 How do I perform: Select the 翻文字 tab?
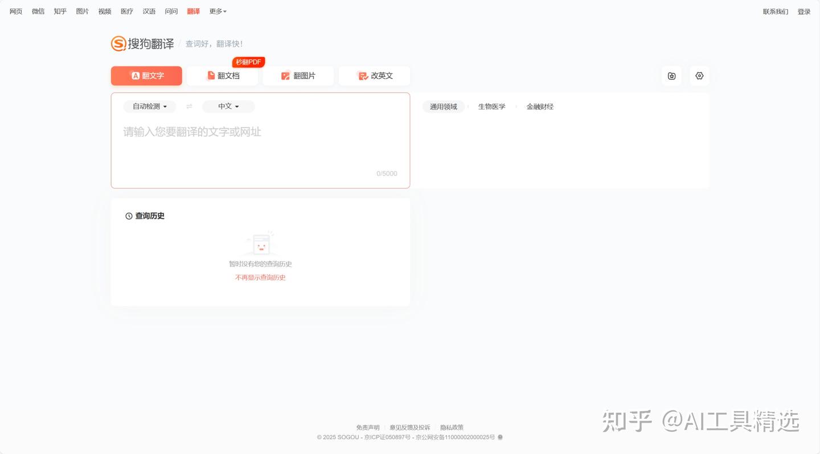(x=146, y=76)
